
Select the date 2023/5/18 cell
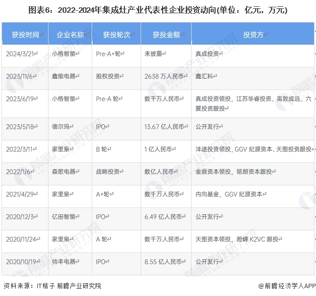pos(25,129)
